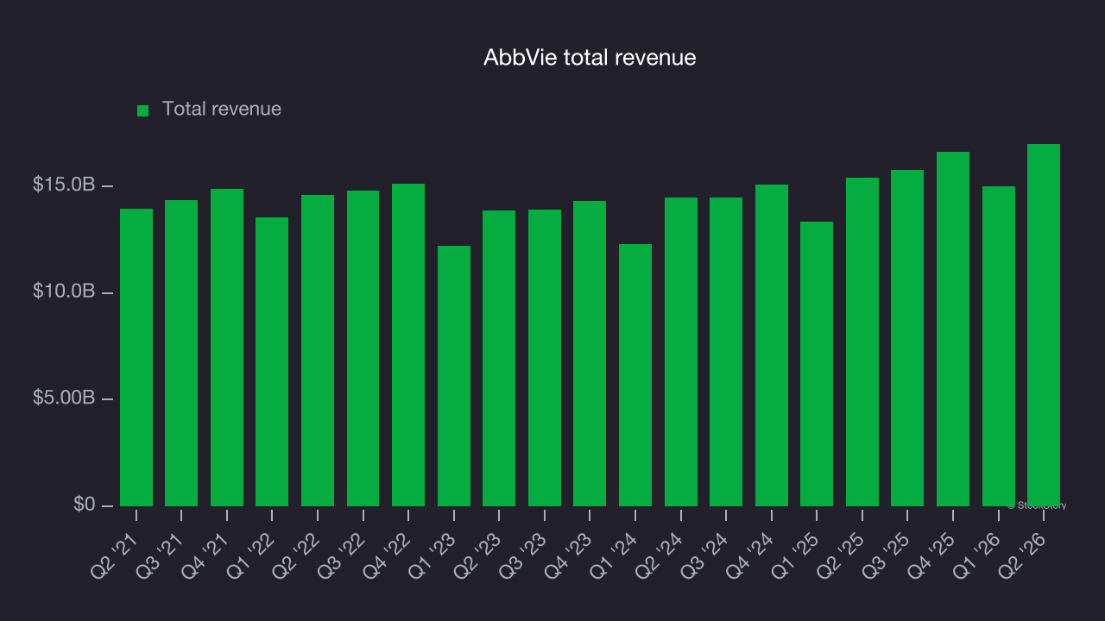Click the revenue bar for Q1 '26
The image size is (1105, 621).
coord(999,346)
